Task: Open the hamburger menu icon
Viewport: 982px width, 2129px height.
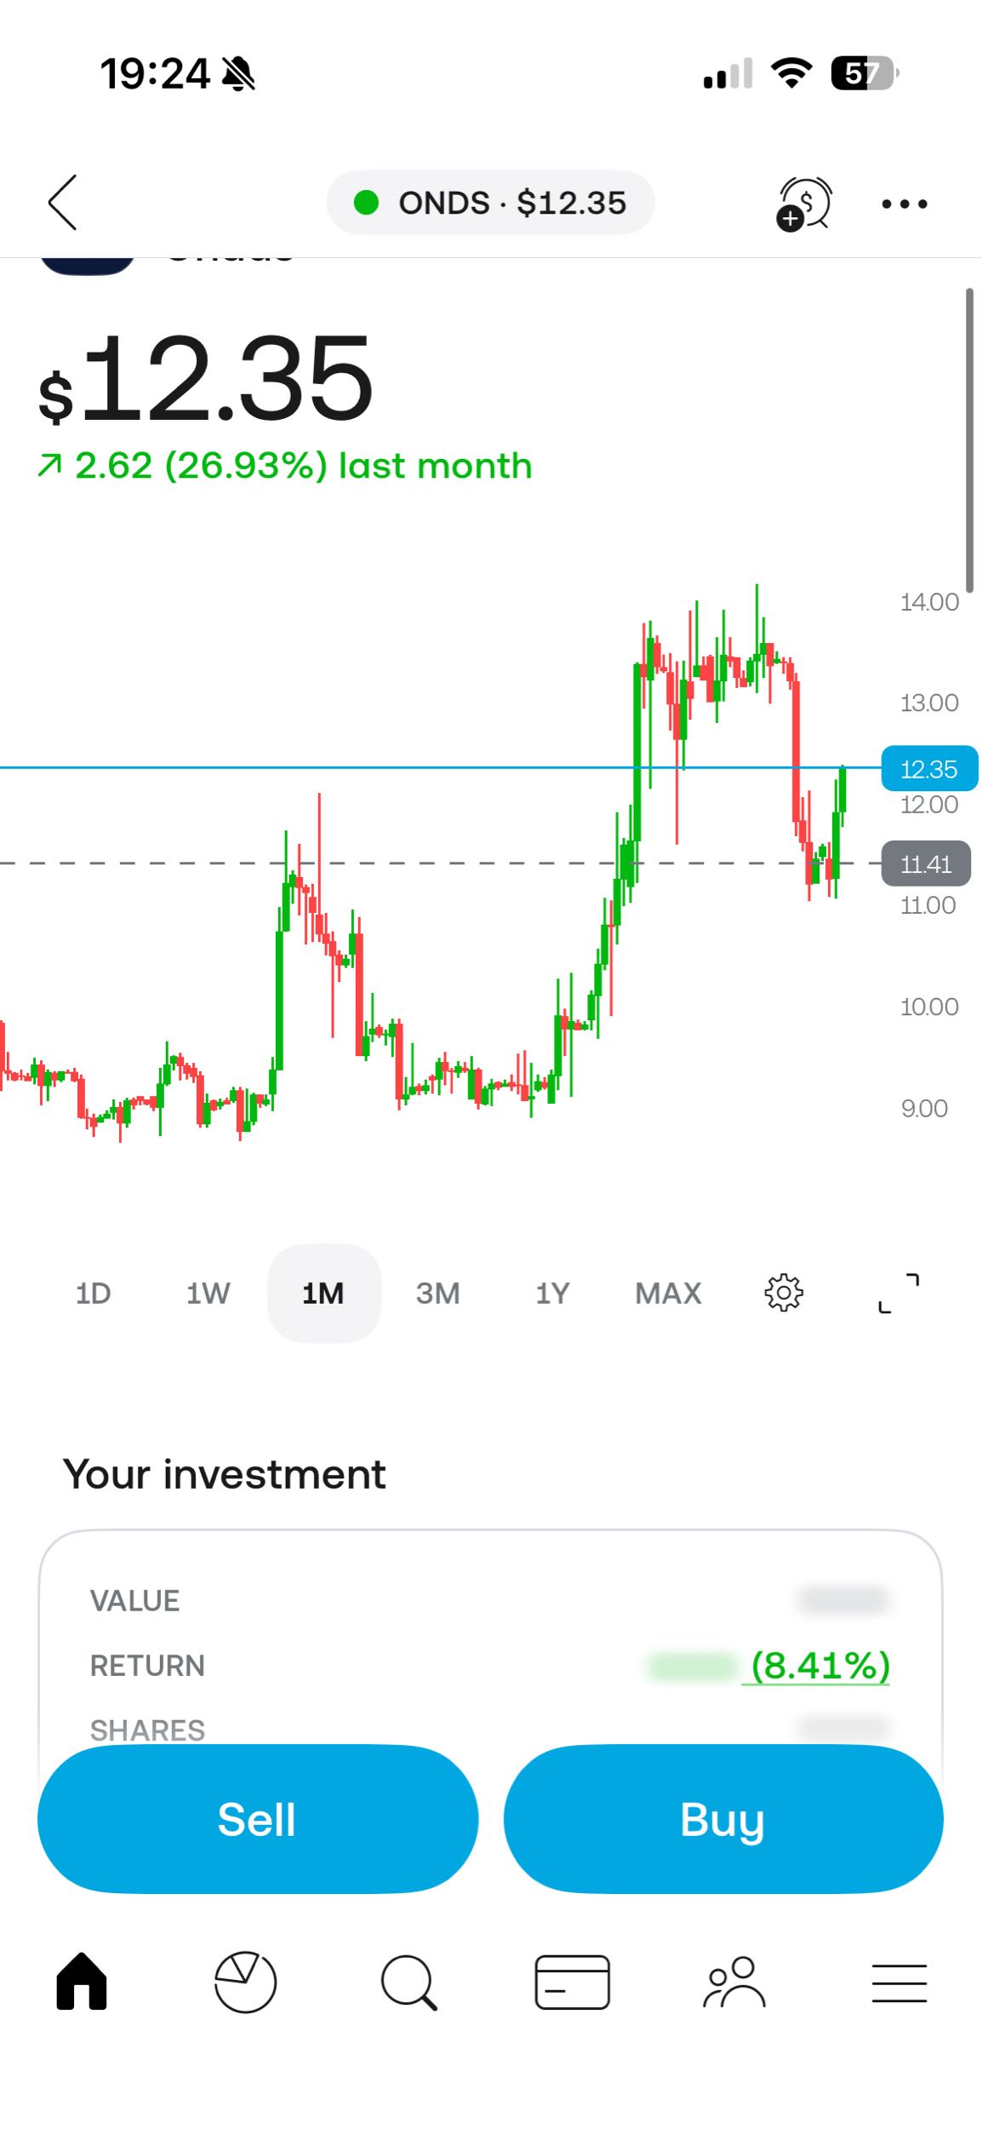Action: click(x=899, y=1983)
